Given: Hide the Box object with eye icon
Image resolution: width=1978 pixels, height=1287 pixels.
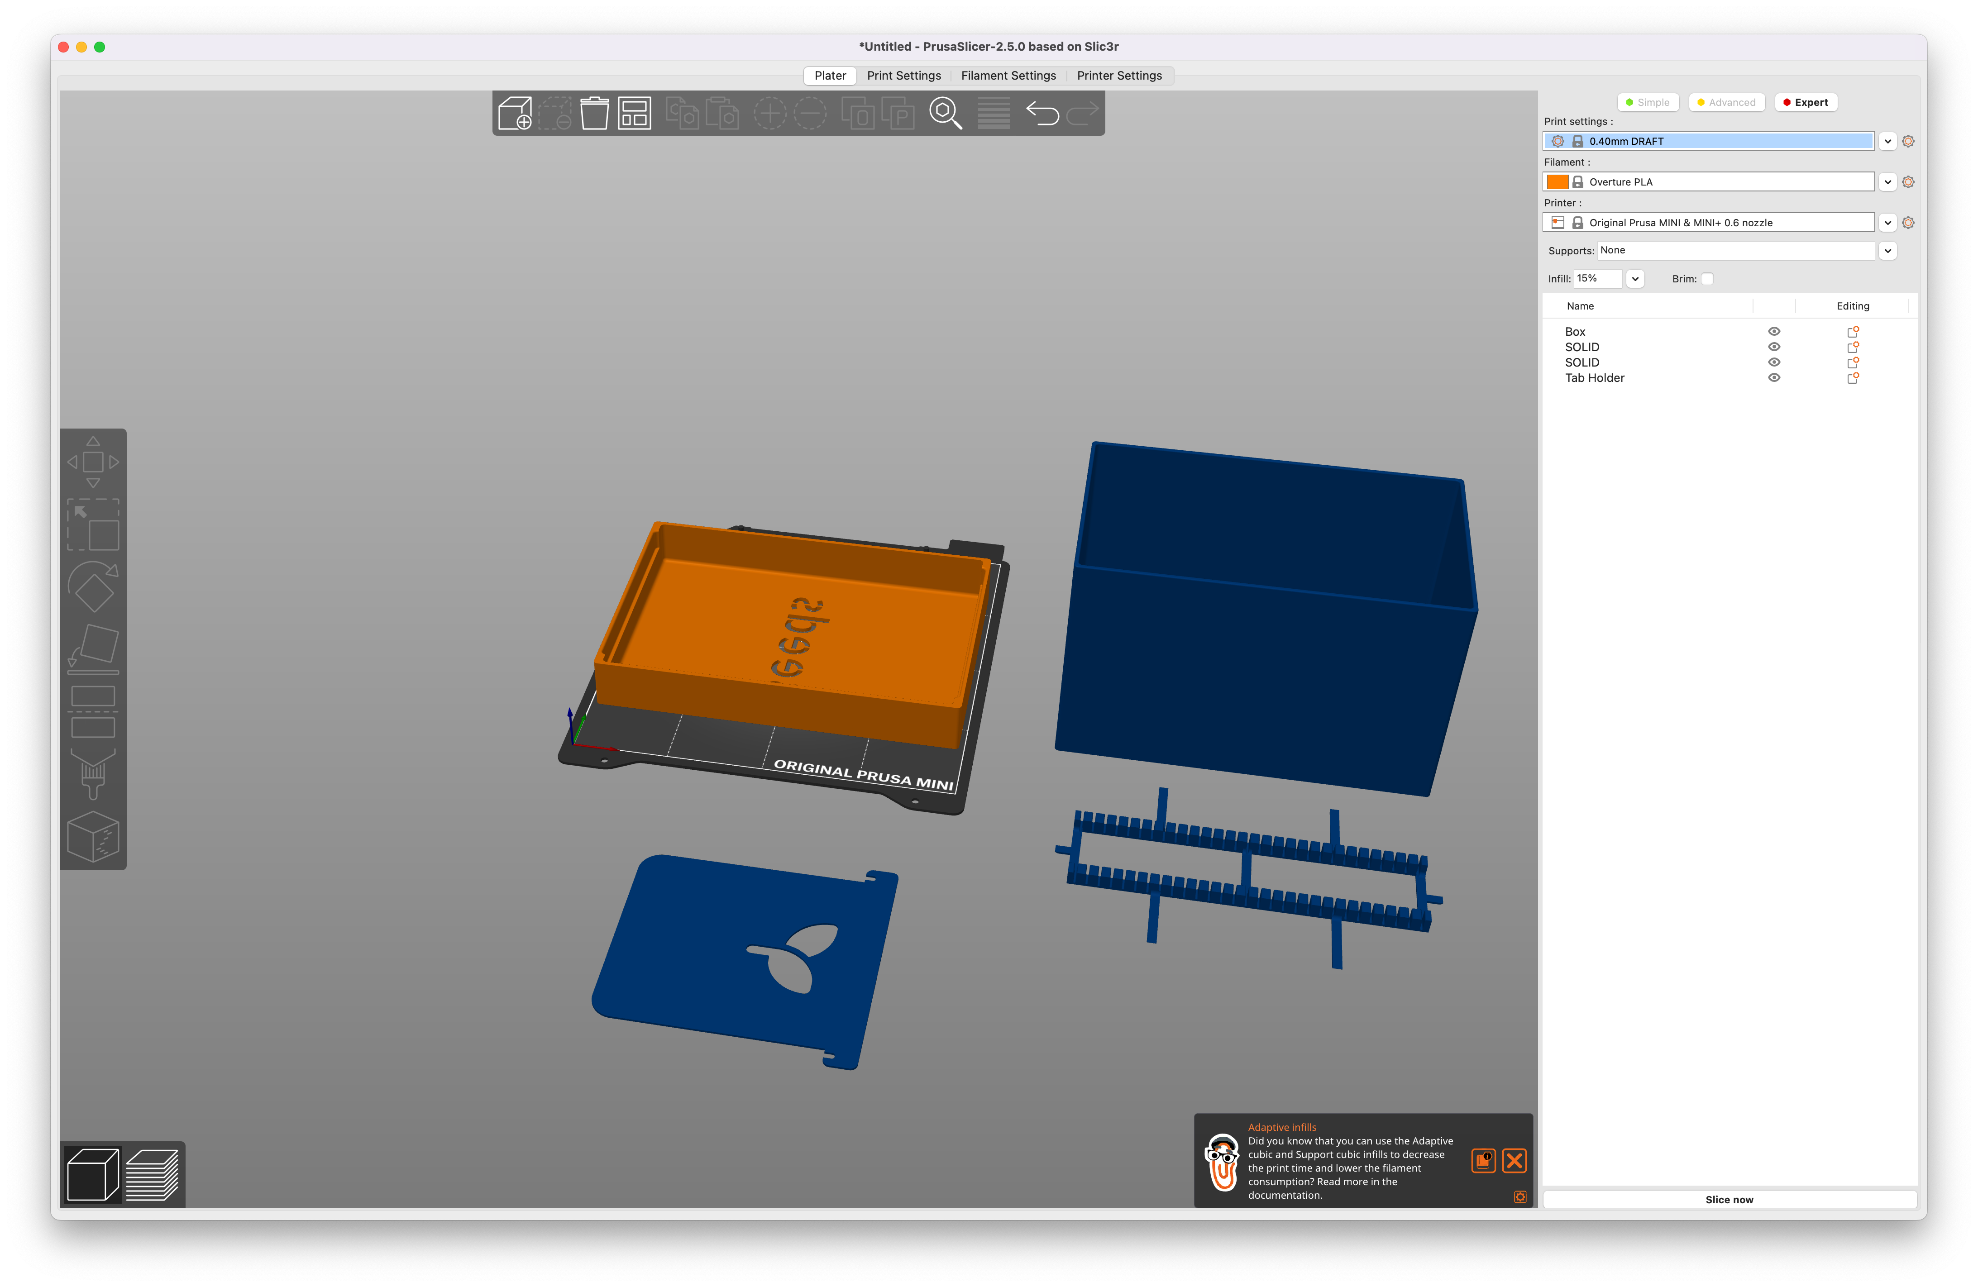Looking at the screenshot, I should [1773, 332].
